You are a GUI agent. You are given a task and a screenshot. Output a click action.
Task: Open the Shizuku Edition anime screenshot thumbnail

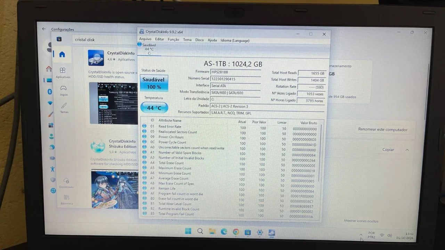(x=115, y=189)
